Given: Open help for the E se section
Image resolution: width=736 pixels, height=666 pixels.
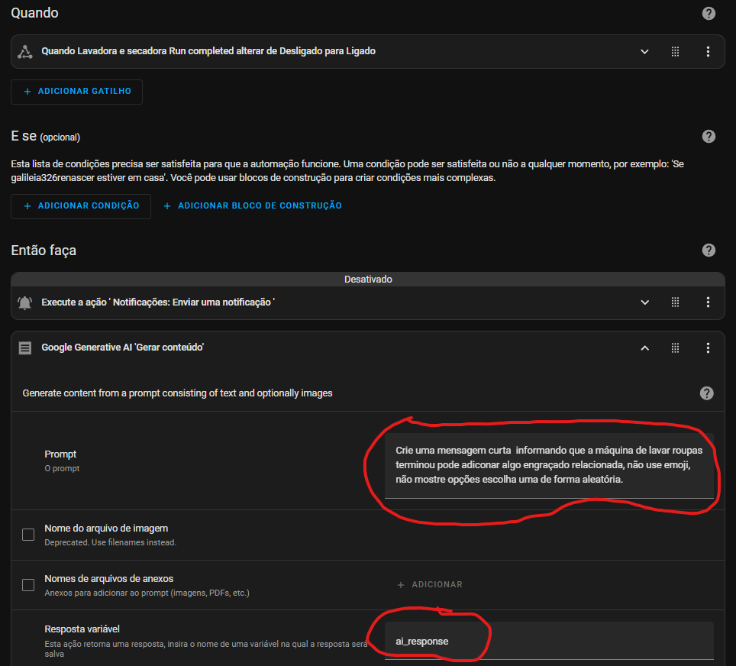Looking at the screenshot, I should [x=709, y=137].
